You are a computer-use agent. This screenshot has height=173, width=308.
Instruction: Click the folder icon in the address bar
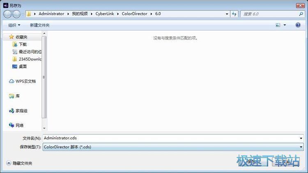click(x=29, y=14)
